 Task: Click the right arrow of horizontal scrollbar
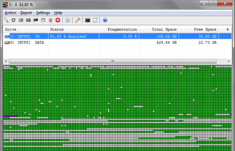coord(229,61)
